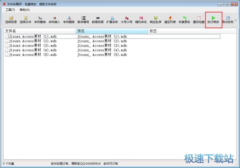240x168 pixels.
Task: Click the green 执行修改 execute button
Action: 213,20
